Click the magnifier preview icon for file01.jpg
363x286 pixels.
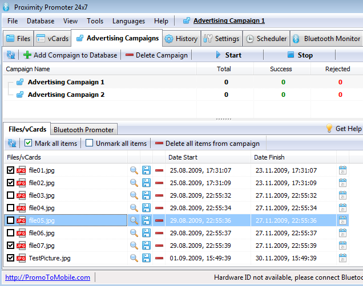coord(134,170)
